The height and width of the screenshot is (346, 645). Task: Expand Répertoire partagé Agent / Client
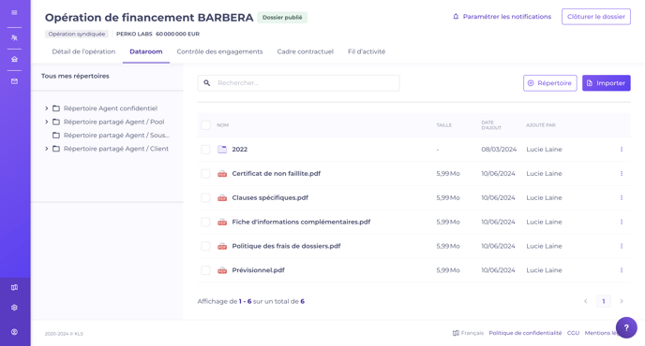click(47, 149)
